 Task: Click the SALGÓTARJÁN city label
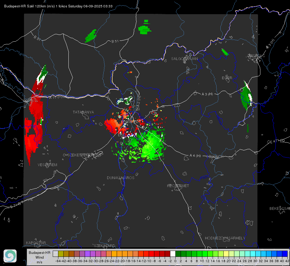[184, 59]
